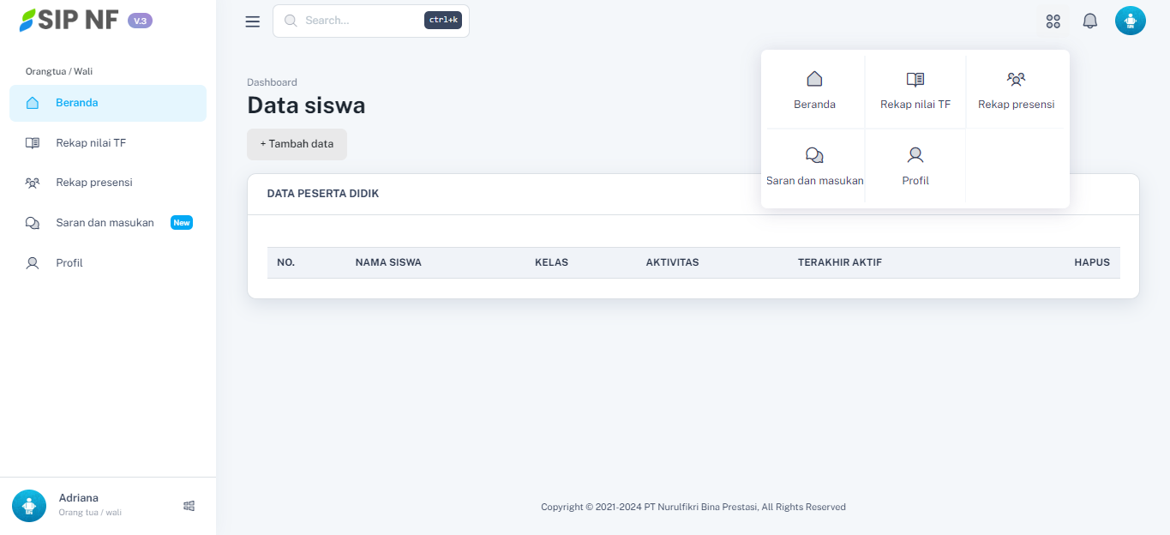Screen dimensions: 1170x535
Task: Open Rekap nilai TF in sidebar
Action: click(91, 143)
